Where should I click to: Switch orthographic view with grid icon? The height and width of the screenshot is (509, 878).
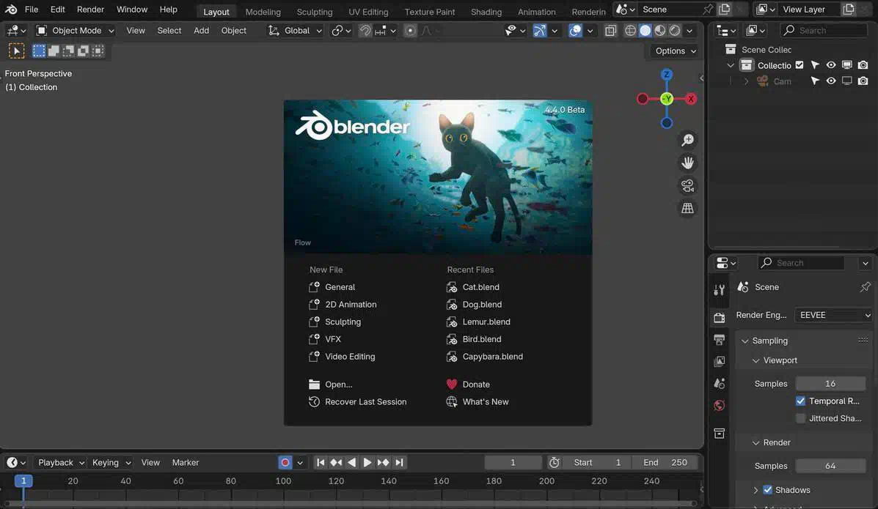pyautogui.click(x=687, y=209)
